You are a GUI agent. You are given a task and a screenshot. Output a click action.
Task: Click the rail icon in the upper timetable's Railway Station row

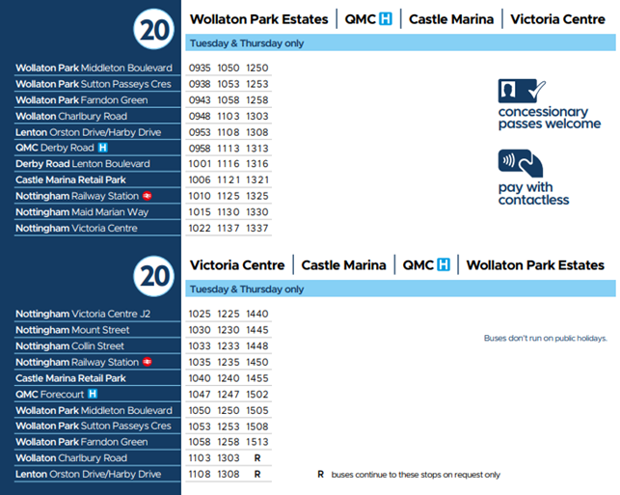148,196
